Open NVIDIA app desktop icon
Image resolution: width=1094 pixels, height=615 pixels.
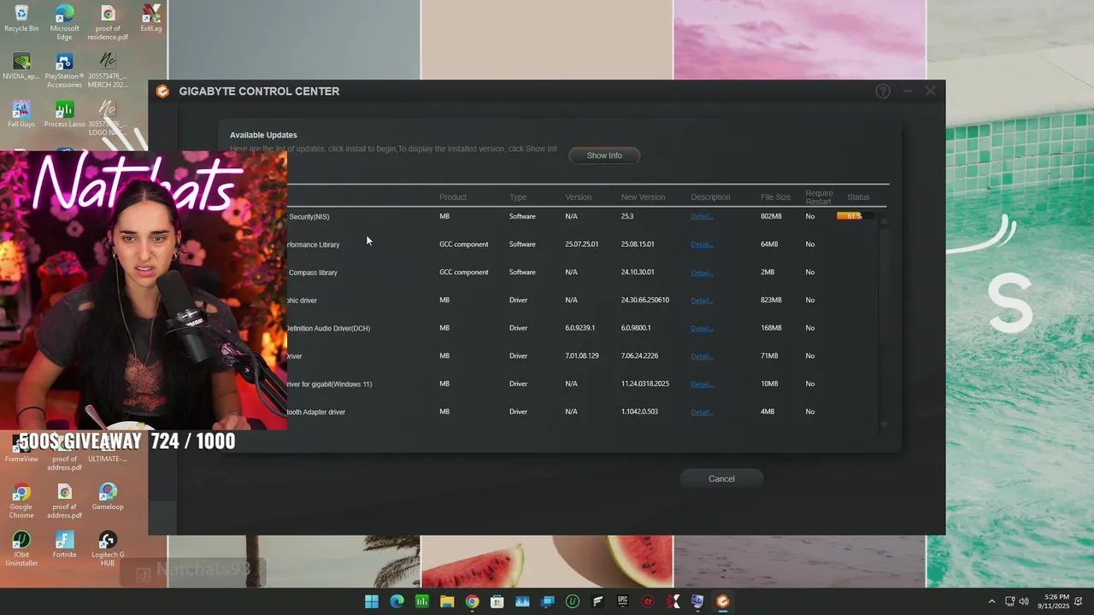tap(21, 67)
